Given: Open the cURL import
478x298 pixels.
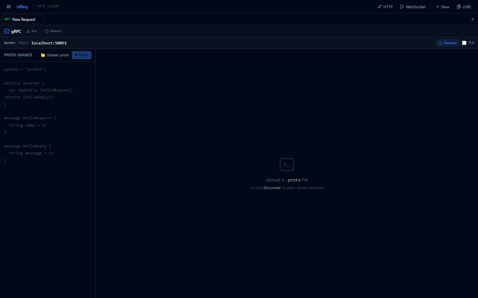Looking at the screenshot, I should click(464, 7).
